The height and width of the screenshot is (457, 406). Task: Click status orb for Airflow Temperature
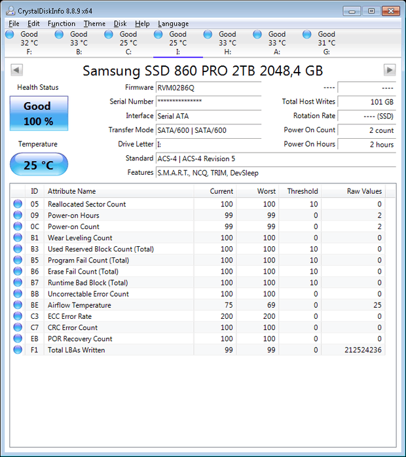pos(18,305)
